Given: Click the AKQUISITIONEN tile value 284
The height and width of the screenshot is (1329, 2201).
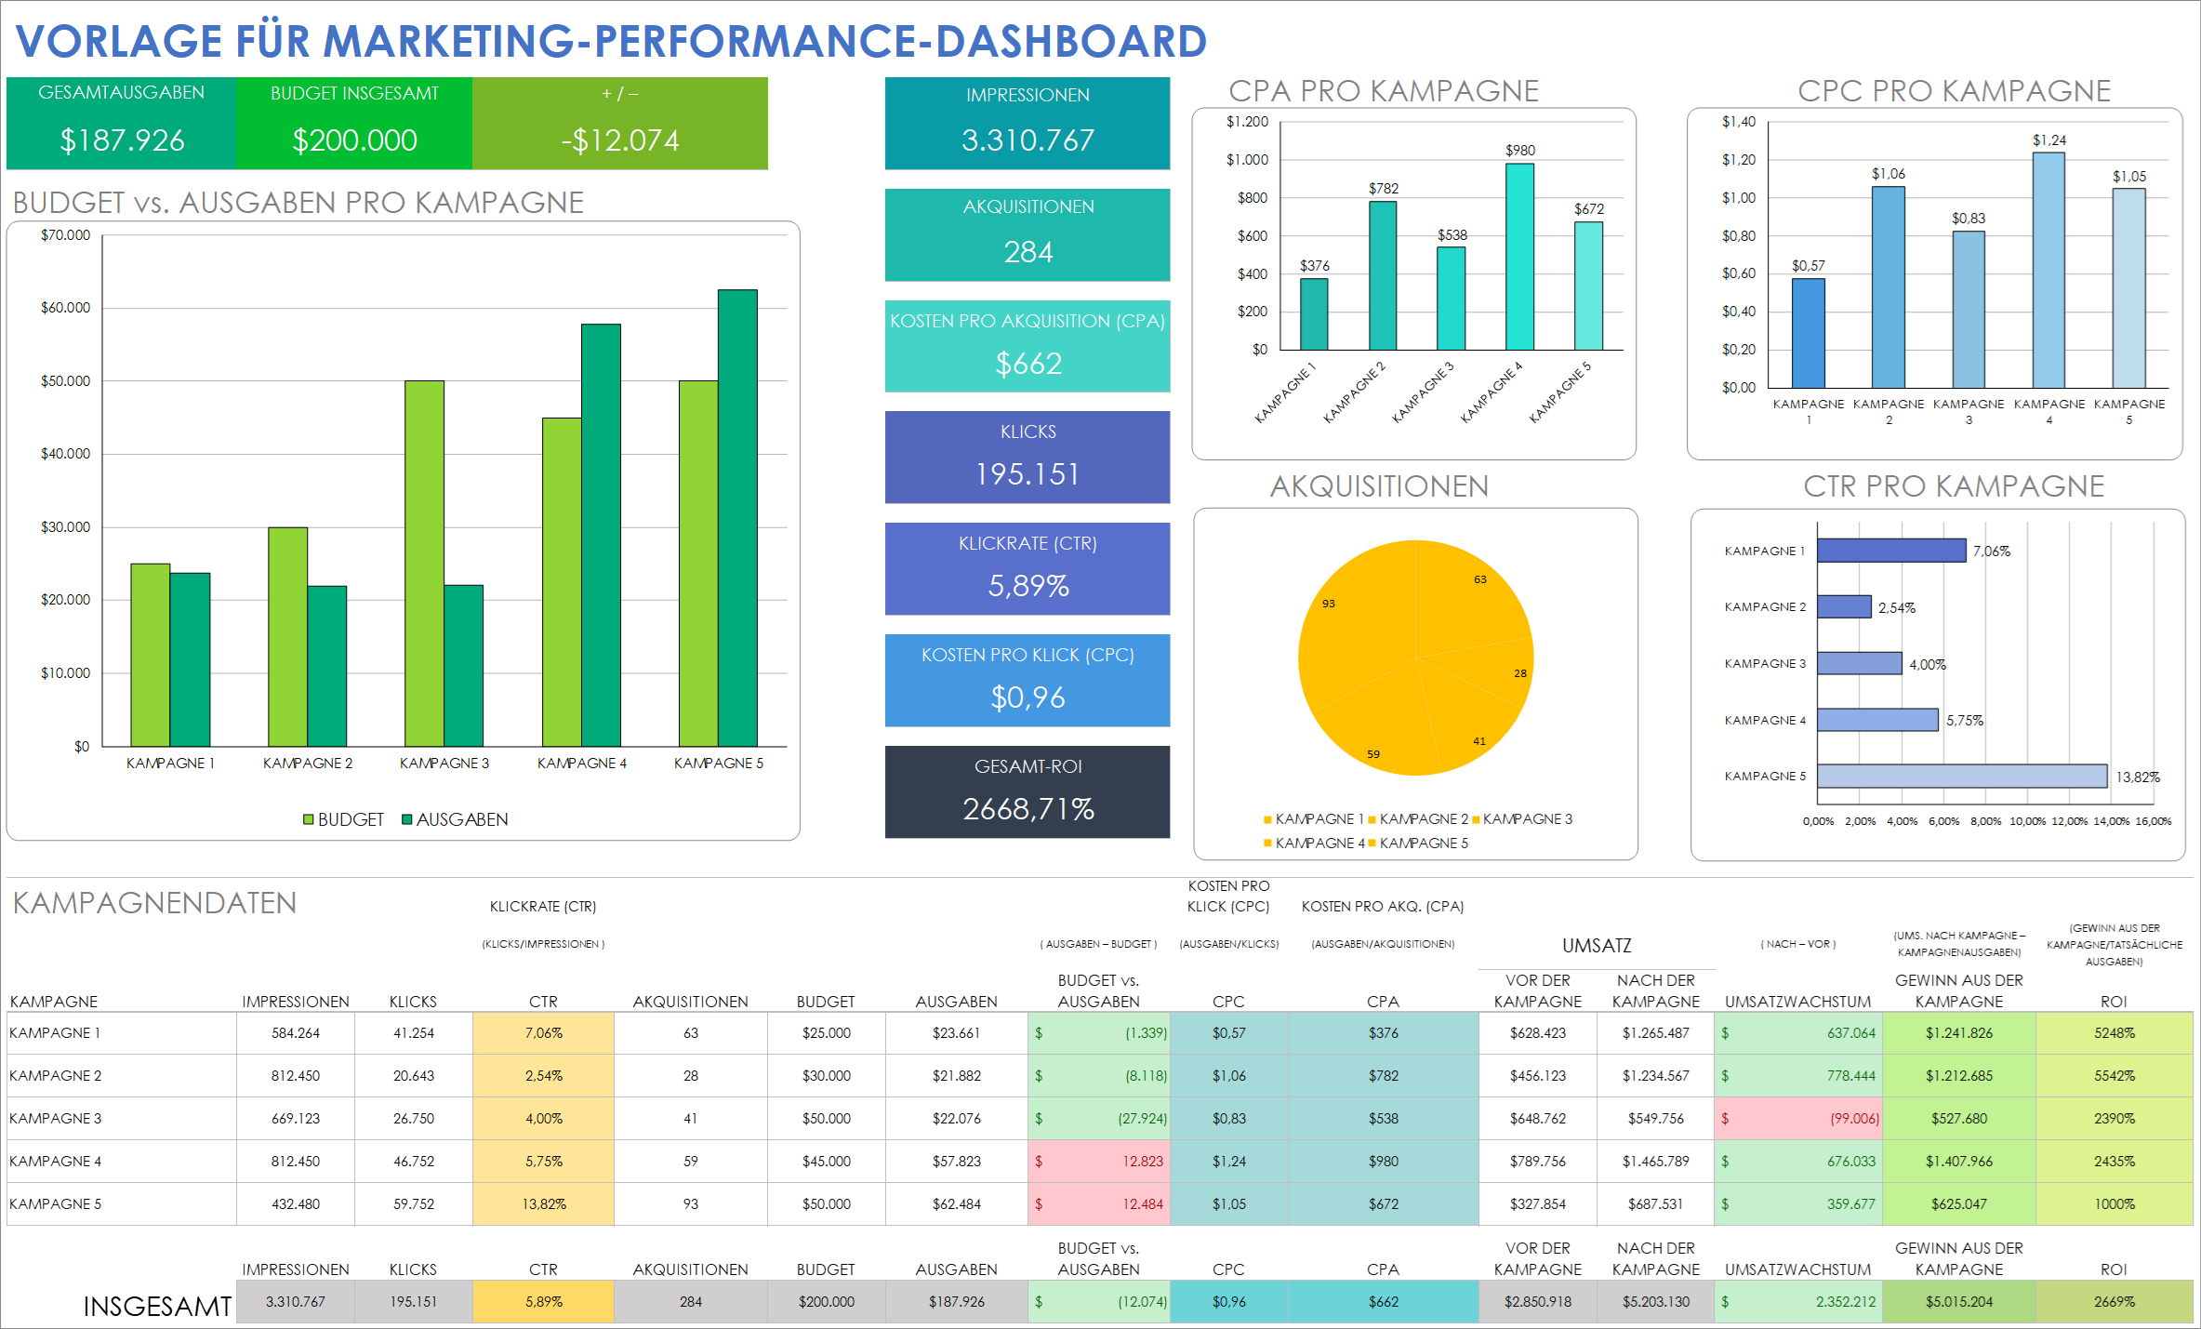Looking at the screenshot, I should pos(1028,252).
